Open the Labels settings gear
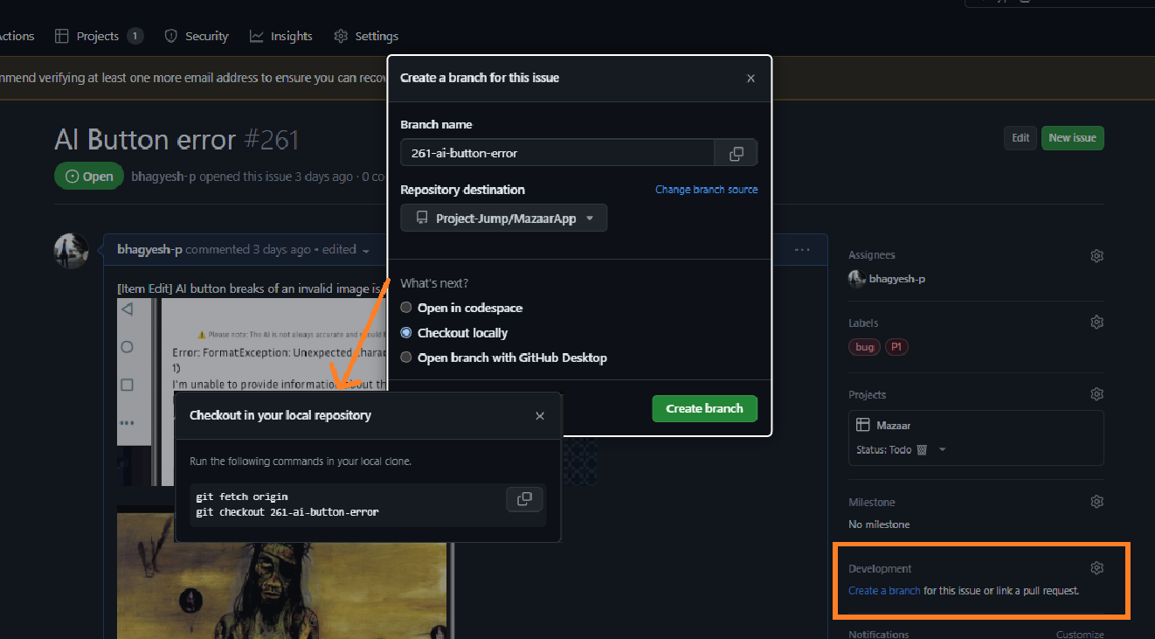1155x639 pixels. [x=1096, y=322]
